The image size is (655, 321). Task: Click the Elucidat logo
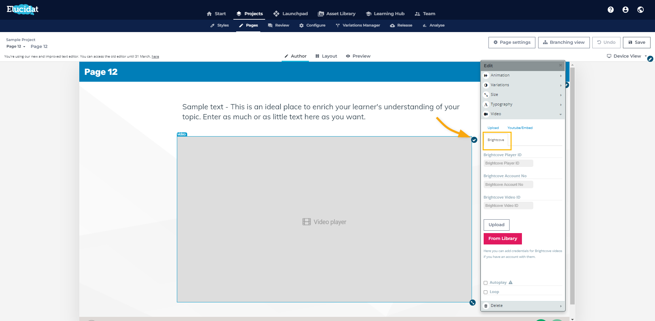coord(22,9)
